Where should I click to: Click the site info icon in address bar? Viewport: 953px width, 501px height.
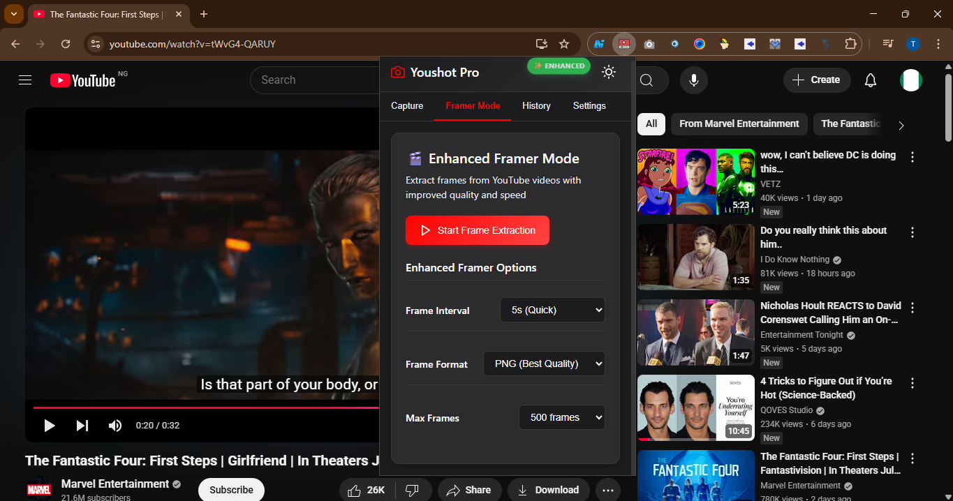pos(96,44)
